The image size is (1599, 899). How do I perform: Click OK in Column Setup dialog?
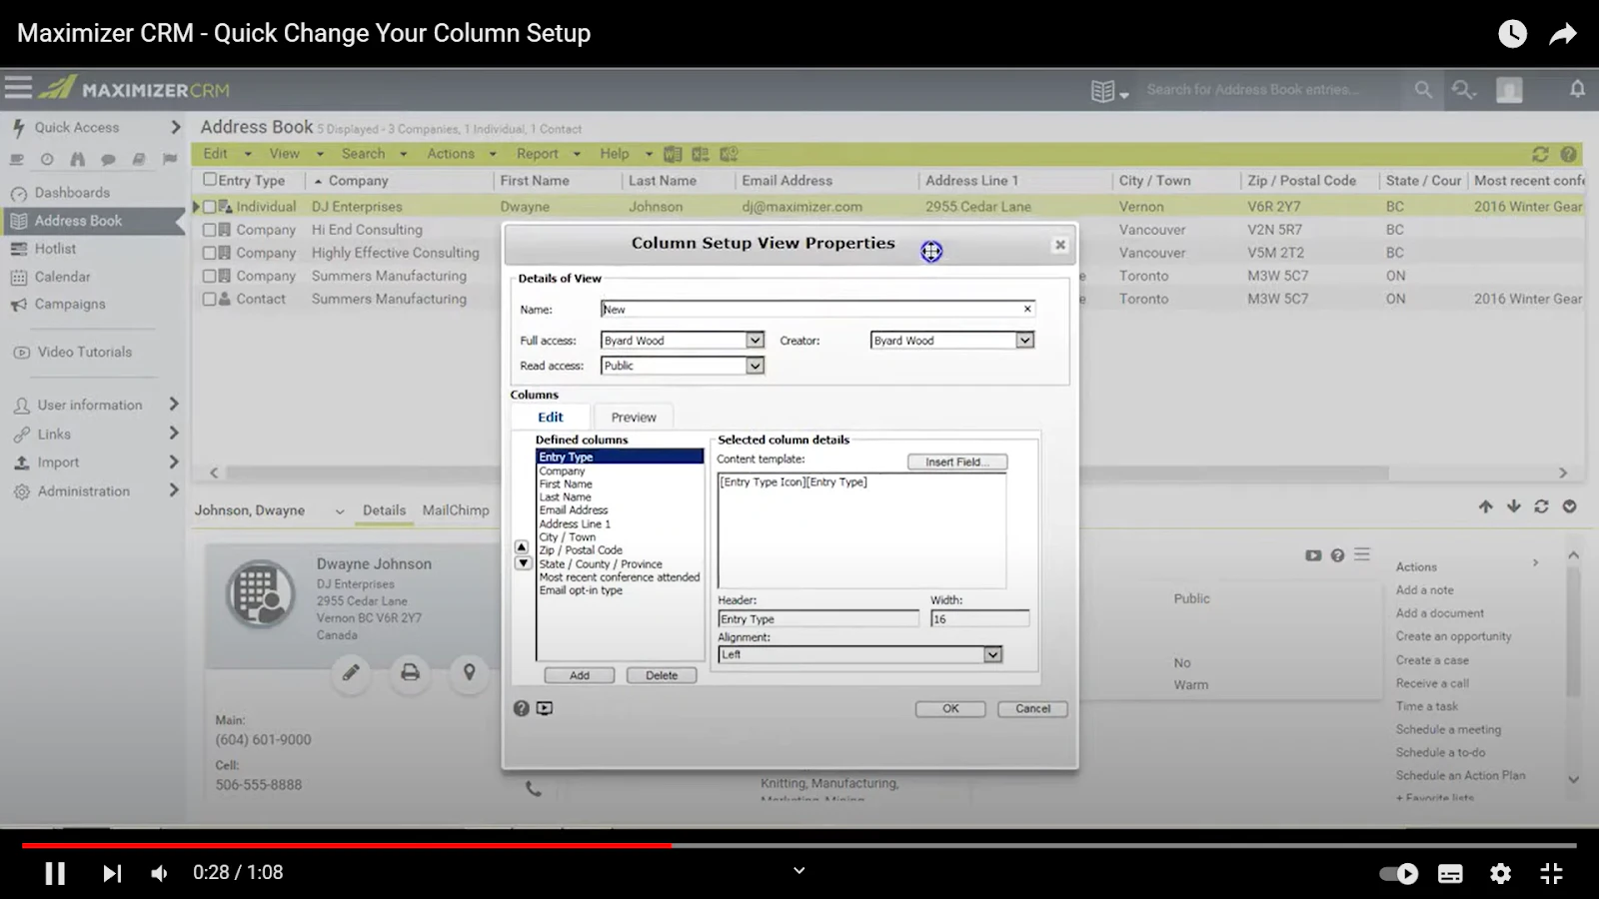pos(950,708)
